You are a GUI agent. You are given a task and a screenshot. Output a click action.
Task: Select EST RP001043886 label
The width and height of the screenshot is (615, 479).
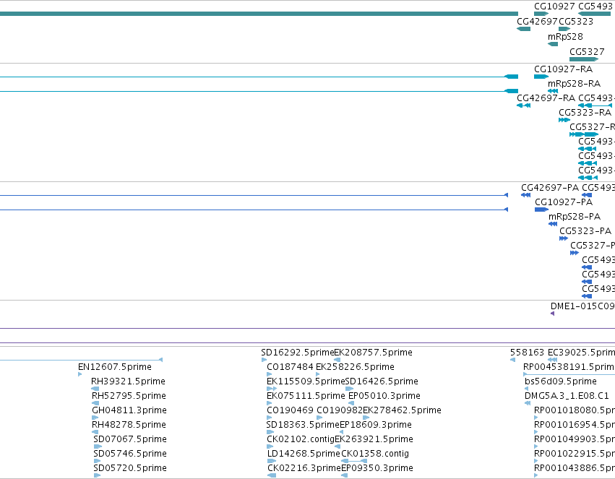coord(575,468)
